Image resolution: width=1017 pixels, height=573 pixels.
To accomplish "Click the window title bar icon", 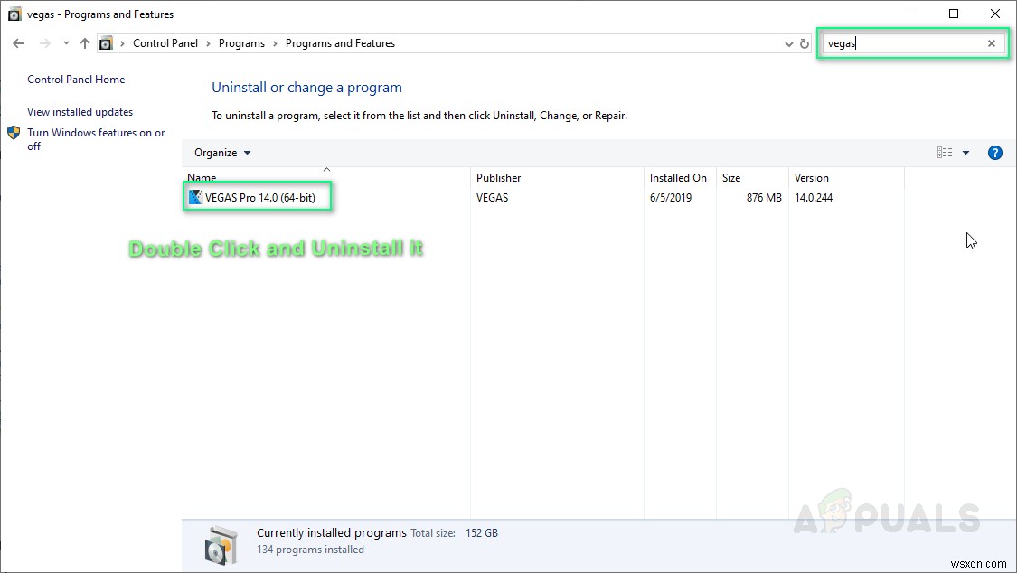I will tap(14, 14).
